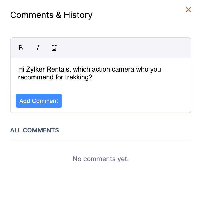Click the Comments & History title
Viewport: 201px width, 208px height.
[51, 15]
